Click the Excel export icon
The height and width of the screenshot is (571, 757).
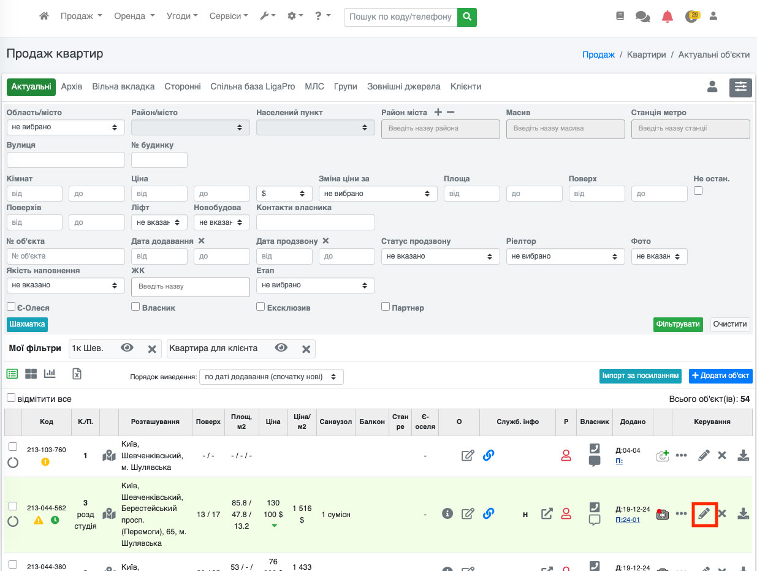tap(77, 374)
